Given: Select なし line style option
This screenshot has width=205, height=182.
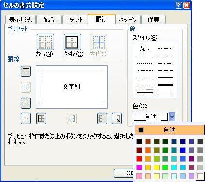Looking at the screenshot, I should [145, 48].
